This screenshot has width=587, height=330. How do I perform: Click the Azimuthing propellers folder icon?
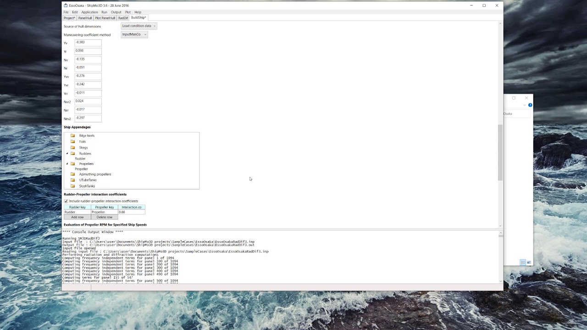tap(72, 174)
